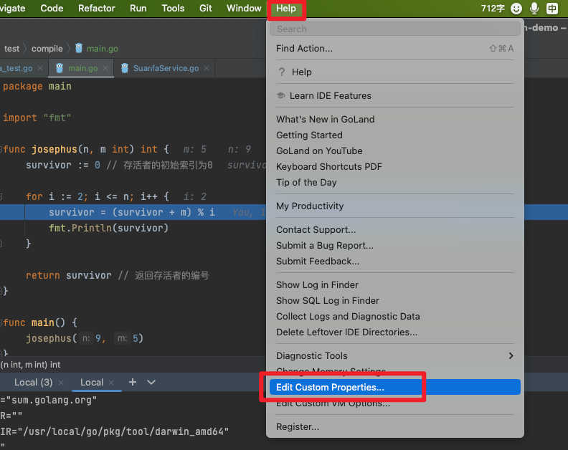Viewport: 568px width, 450px height.
Task: Select the Help item with question mark
Action: coord(395,72)
